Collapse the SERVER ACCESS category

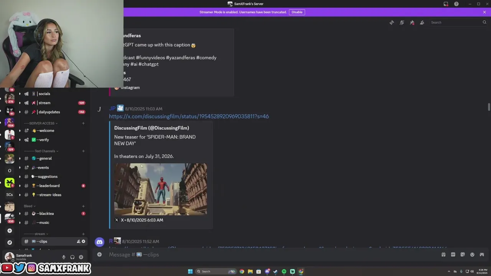(x=41, y=123)
